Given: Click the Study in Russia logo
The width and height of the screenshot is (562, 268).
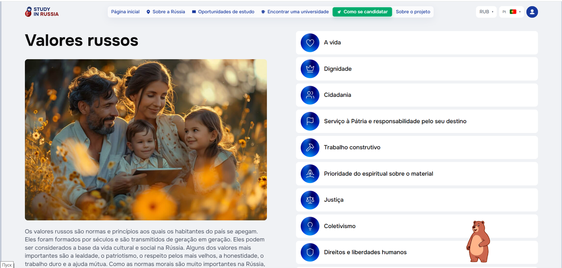Looking at the screenshot, I should click(42, 12).
